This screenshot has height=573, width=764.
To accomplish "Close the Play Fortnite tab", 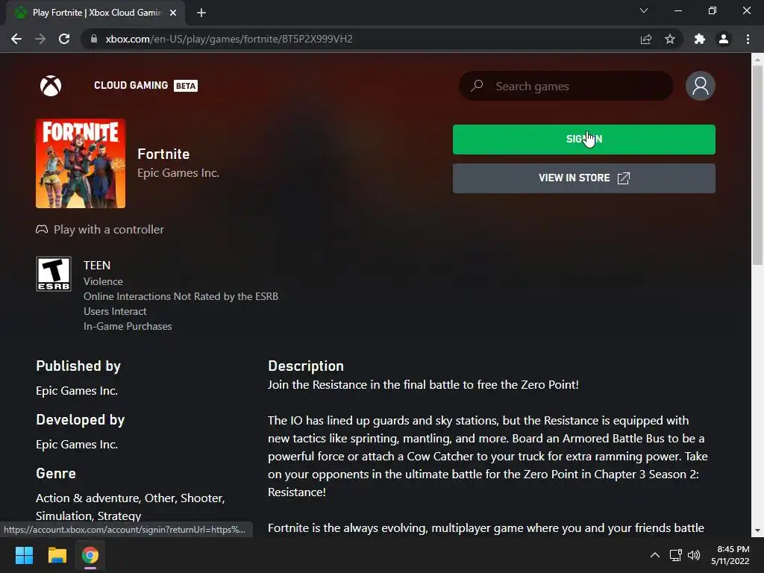I will pos(173,13).
